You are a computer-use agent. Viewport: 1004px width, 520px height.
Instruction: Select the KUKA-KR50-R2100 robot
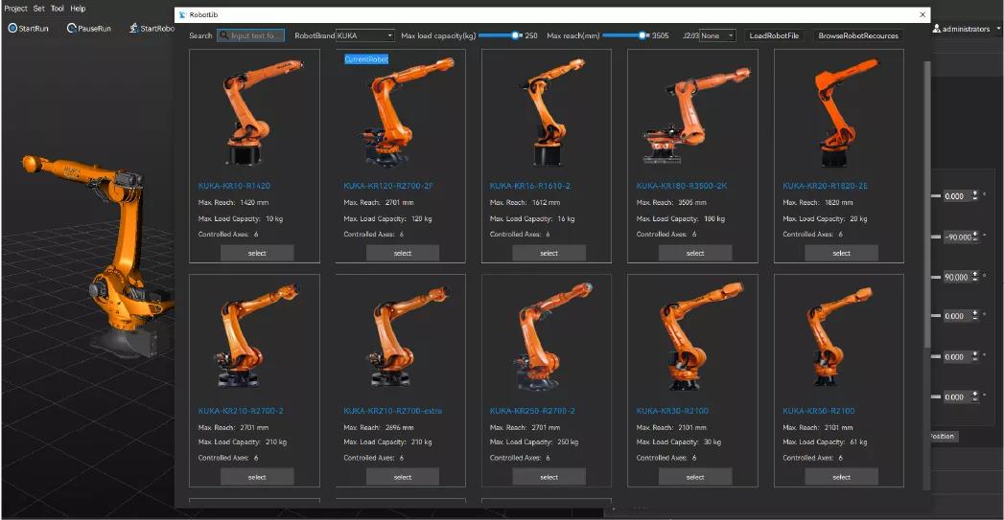pyautogui.click(x=841, y=477)
